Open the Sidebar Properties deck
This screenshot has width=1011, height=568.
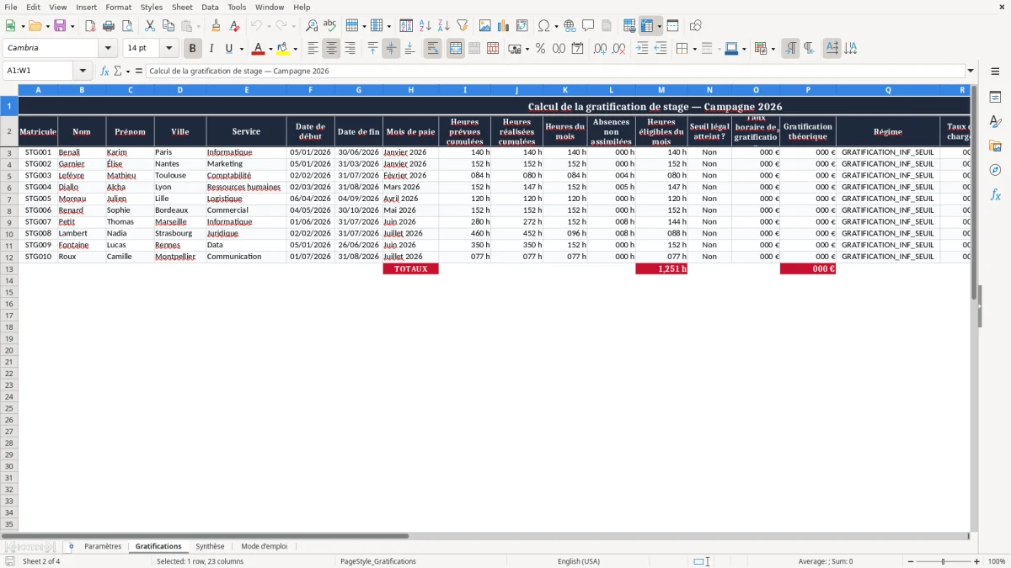click(995, 98)
